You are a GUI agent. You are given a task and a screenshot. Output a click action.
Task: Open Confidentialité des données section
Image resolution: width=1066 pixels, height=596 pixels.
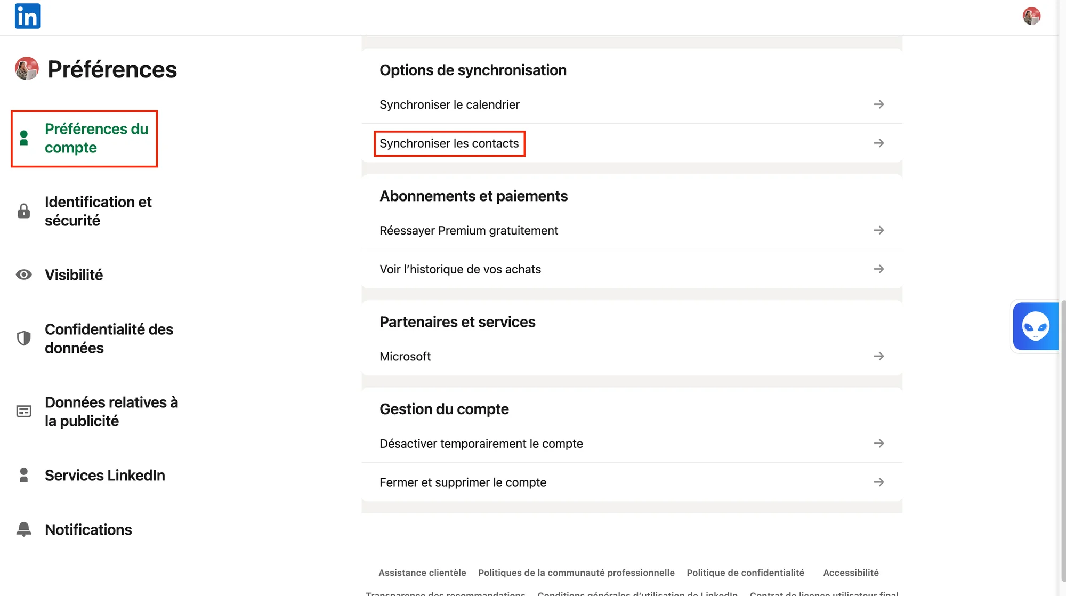pyautogui.click(x=109, y=339)
